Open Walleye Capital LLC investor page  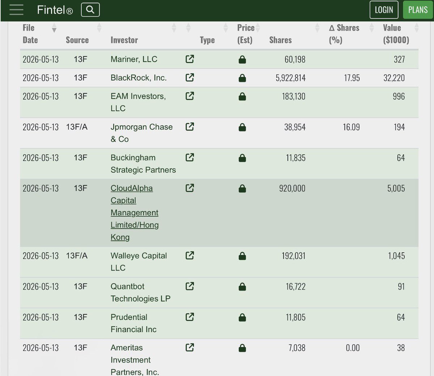click(139, 262)
